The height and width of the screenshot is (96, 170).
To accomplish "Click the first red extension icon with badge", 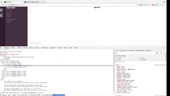I will (140, 5).
